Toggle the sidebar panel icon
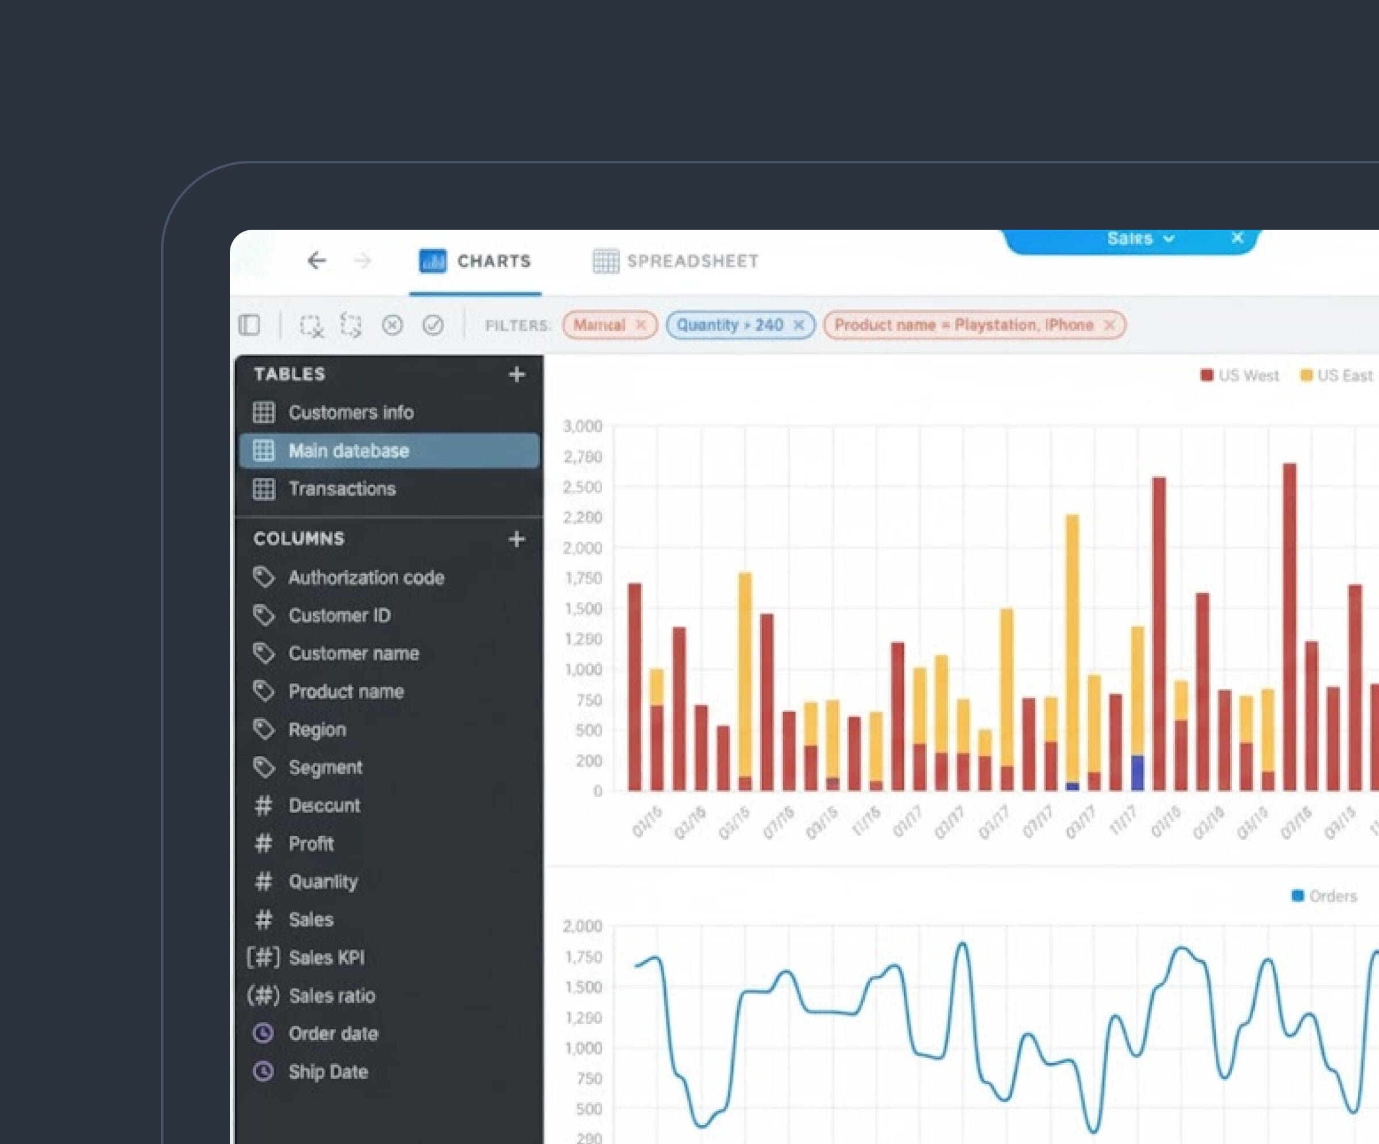 pyautogui.click(x=249, y=325)
